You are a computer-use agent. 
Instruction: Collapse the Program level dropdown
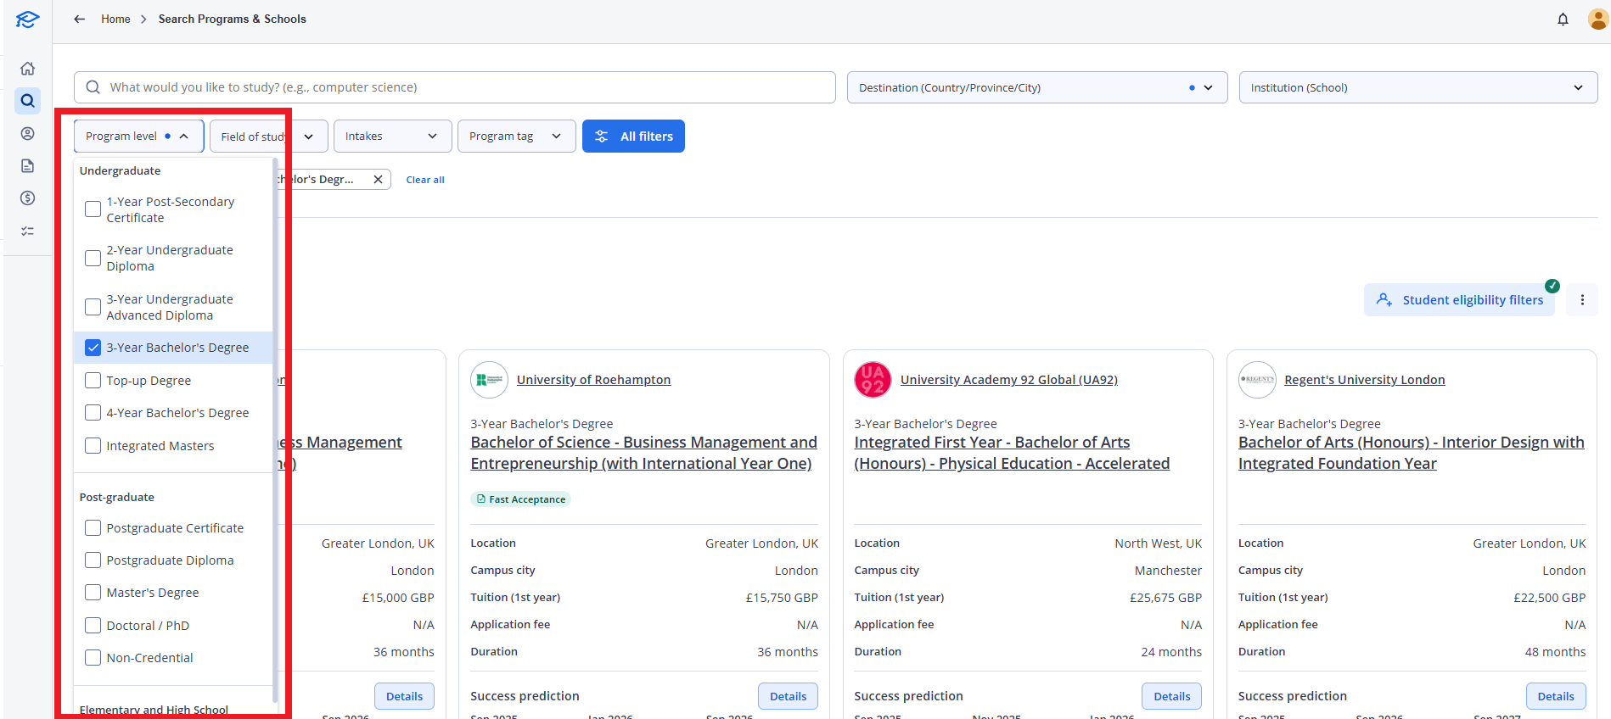tap(139, 137)
